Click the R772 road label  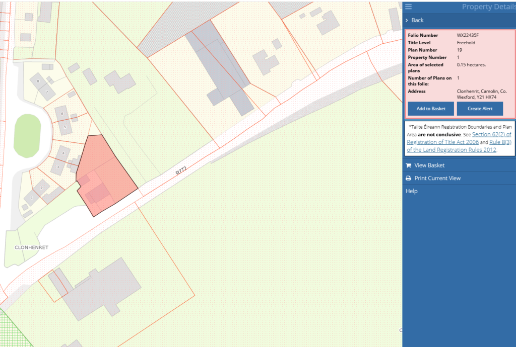[181, 172]
